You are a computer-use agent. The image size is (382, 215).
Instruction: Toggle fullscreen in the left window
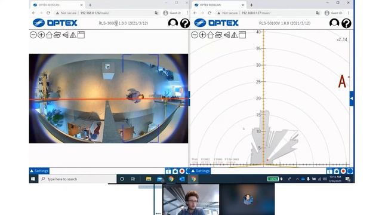[x=187, y=171]
